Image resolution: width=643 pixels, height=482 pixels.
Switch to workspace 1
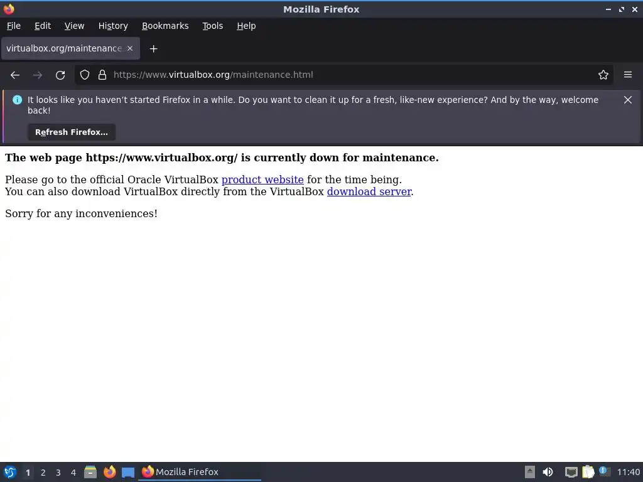point(28,473)
